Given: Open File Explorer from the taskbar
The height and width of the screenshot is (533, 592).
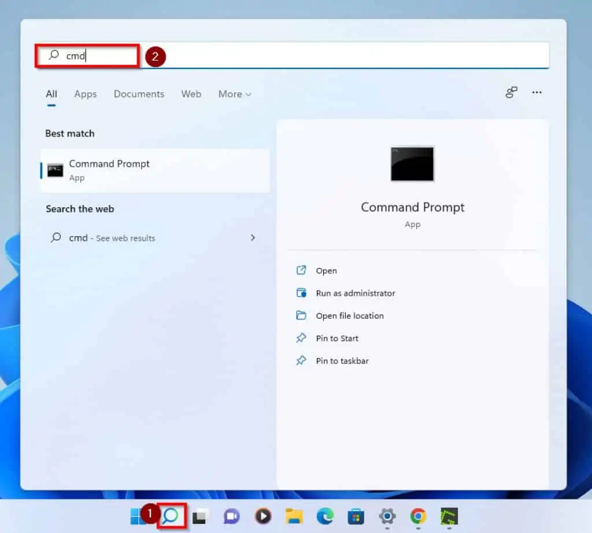Looking at the screenshot, I should point(294,516).
